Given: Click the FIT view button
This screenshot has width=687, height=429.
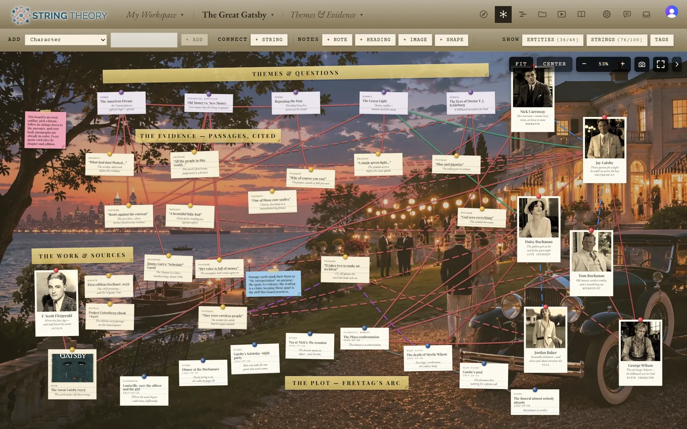Looking at the screenshot, I should click(x=521, y=64).
